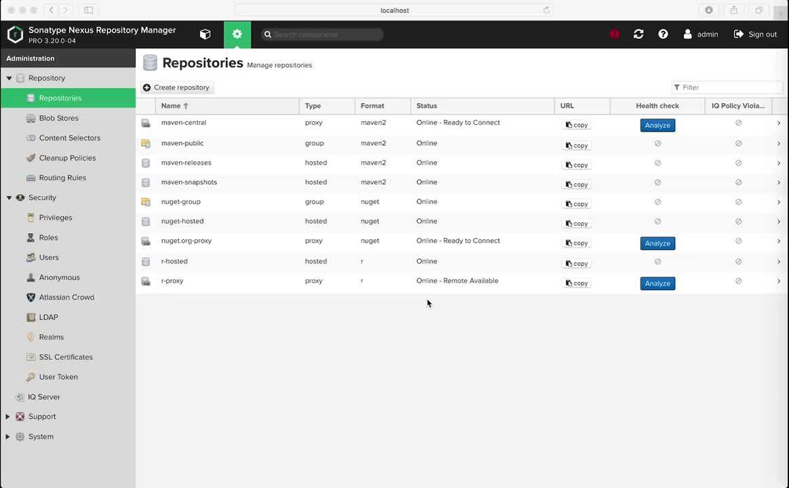
Task: Sort by the Type column header
Action: tap(327, 106)
